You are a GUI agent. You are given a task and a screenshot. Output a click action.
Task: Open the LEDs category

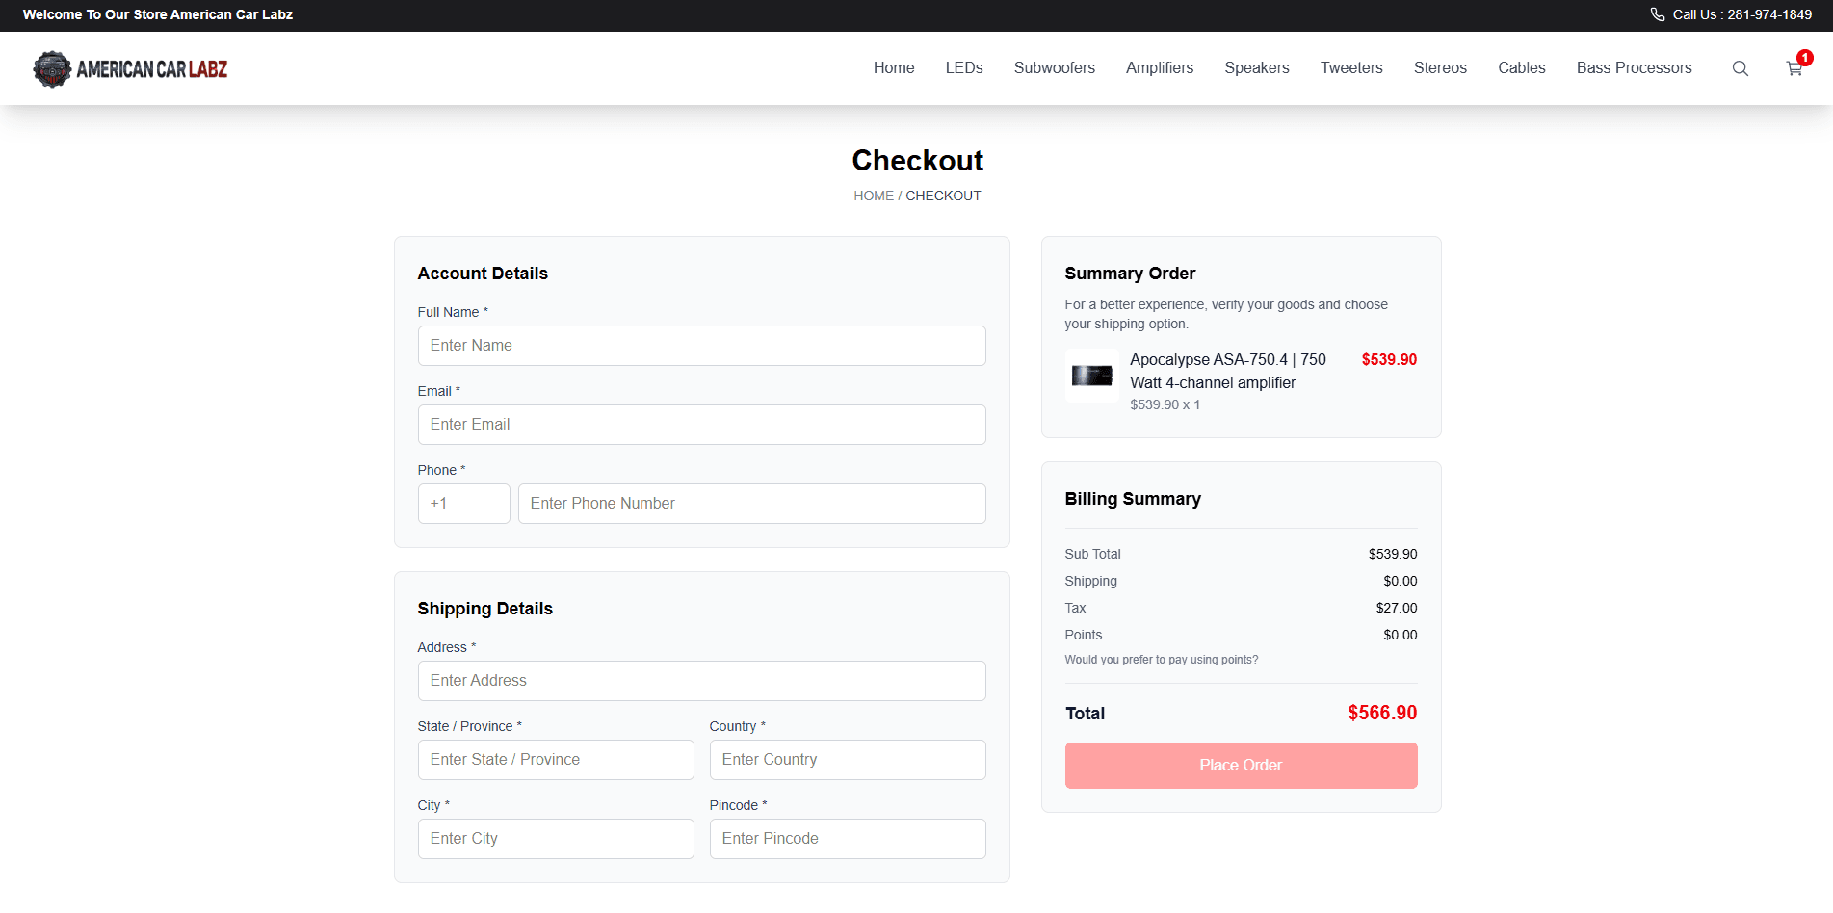click(964, 67)
